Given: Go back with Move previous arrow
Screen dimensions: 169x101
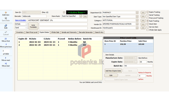Looking at the screenshot, I should [6, 44].
